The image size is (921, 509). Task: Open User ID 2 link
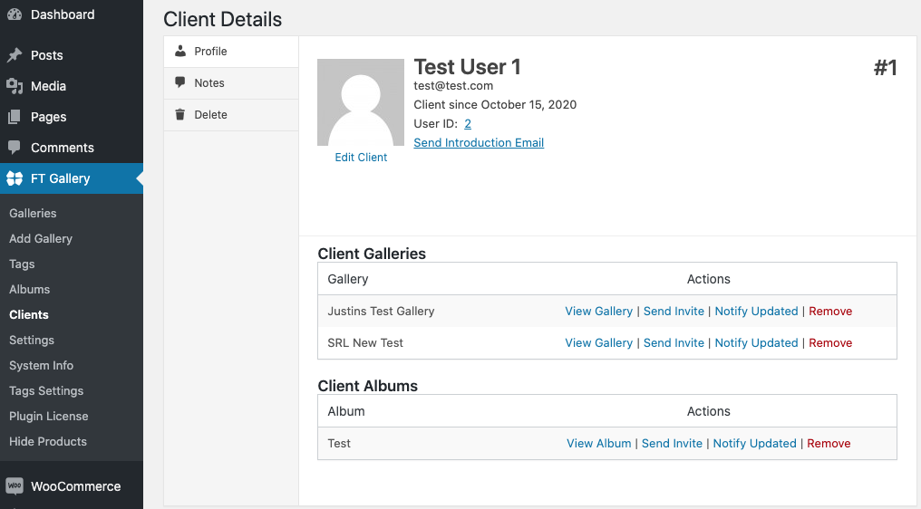[x=468, y=124]
